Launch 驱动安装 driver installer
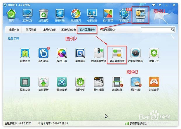 (x=25, y=84)
